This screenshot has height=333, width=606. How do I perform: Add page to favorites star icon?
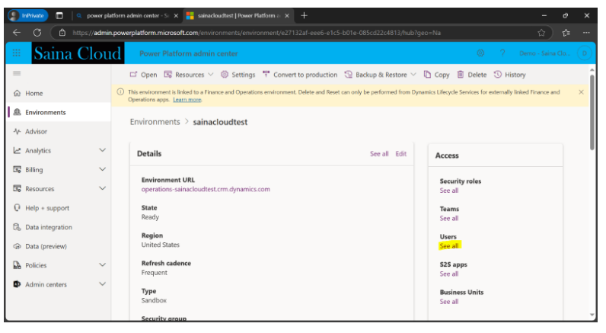(x=541, y=33)
